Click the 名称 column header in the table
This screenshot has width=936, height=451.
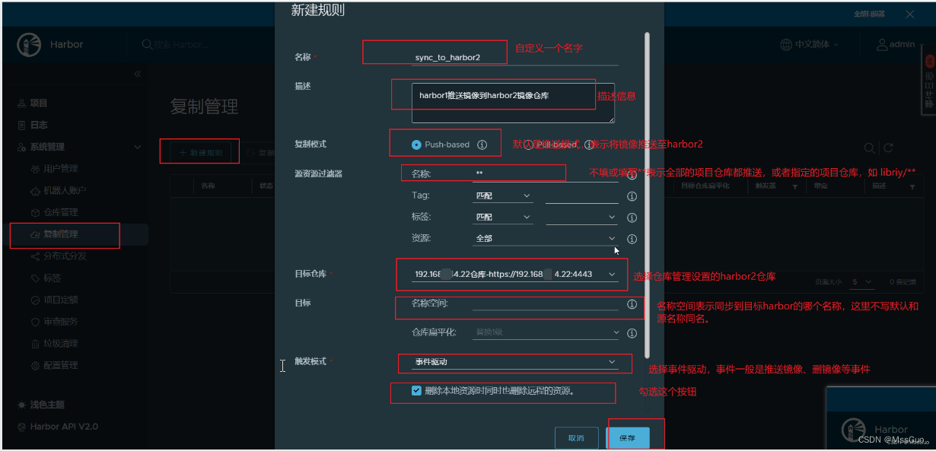click(208, 186)
